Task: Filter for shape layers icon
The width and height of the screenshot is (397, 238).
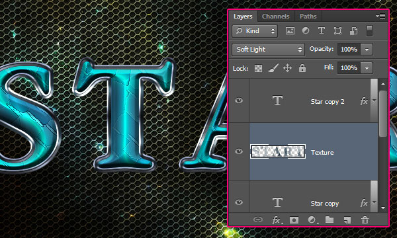Action: pos(337,31)
